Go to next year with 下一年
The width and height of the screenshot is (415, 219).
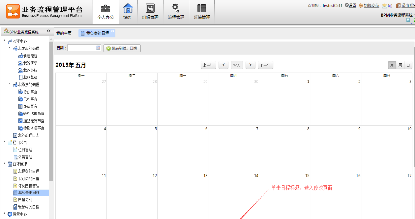coord(266,65)
